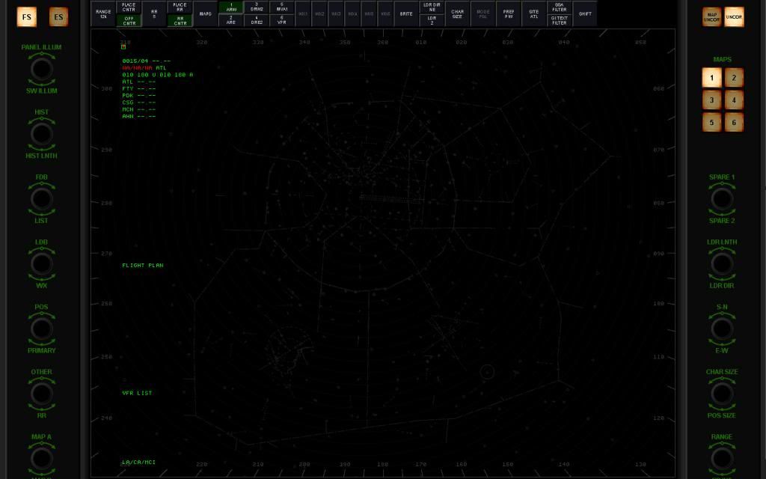Click the LDB / WX knob
This screenshot has width=766, height=479.
click(41, 263)
